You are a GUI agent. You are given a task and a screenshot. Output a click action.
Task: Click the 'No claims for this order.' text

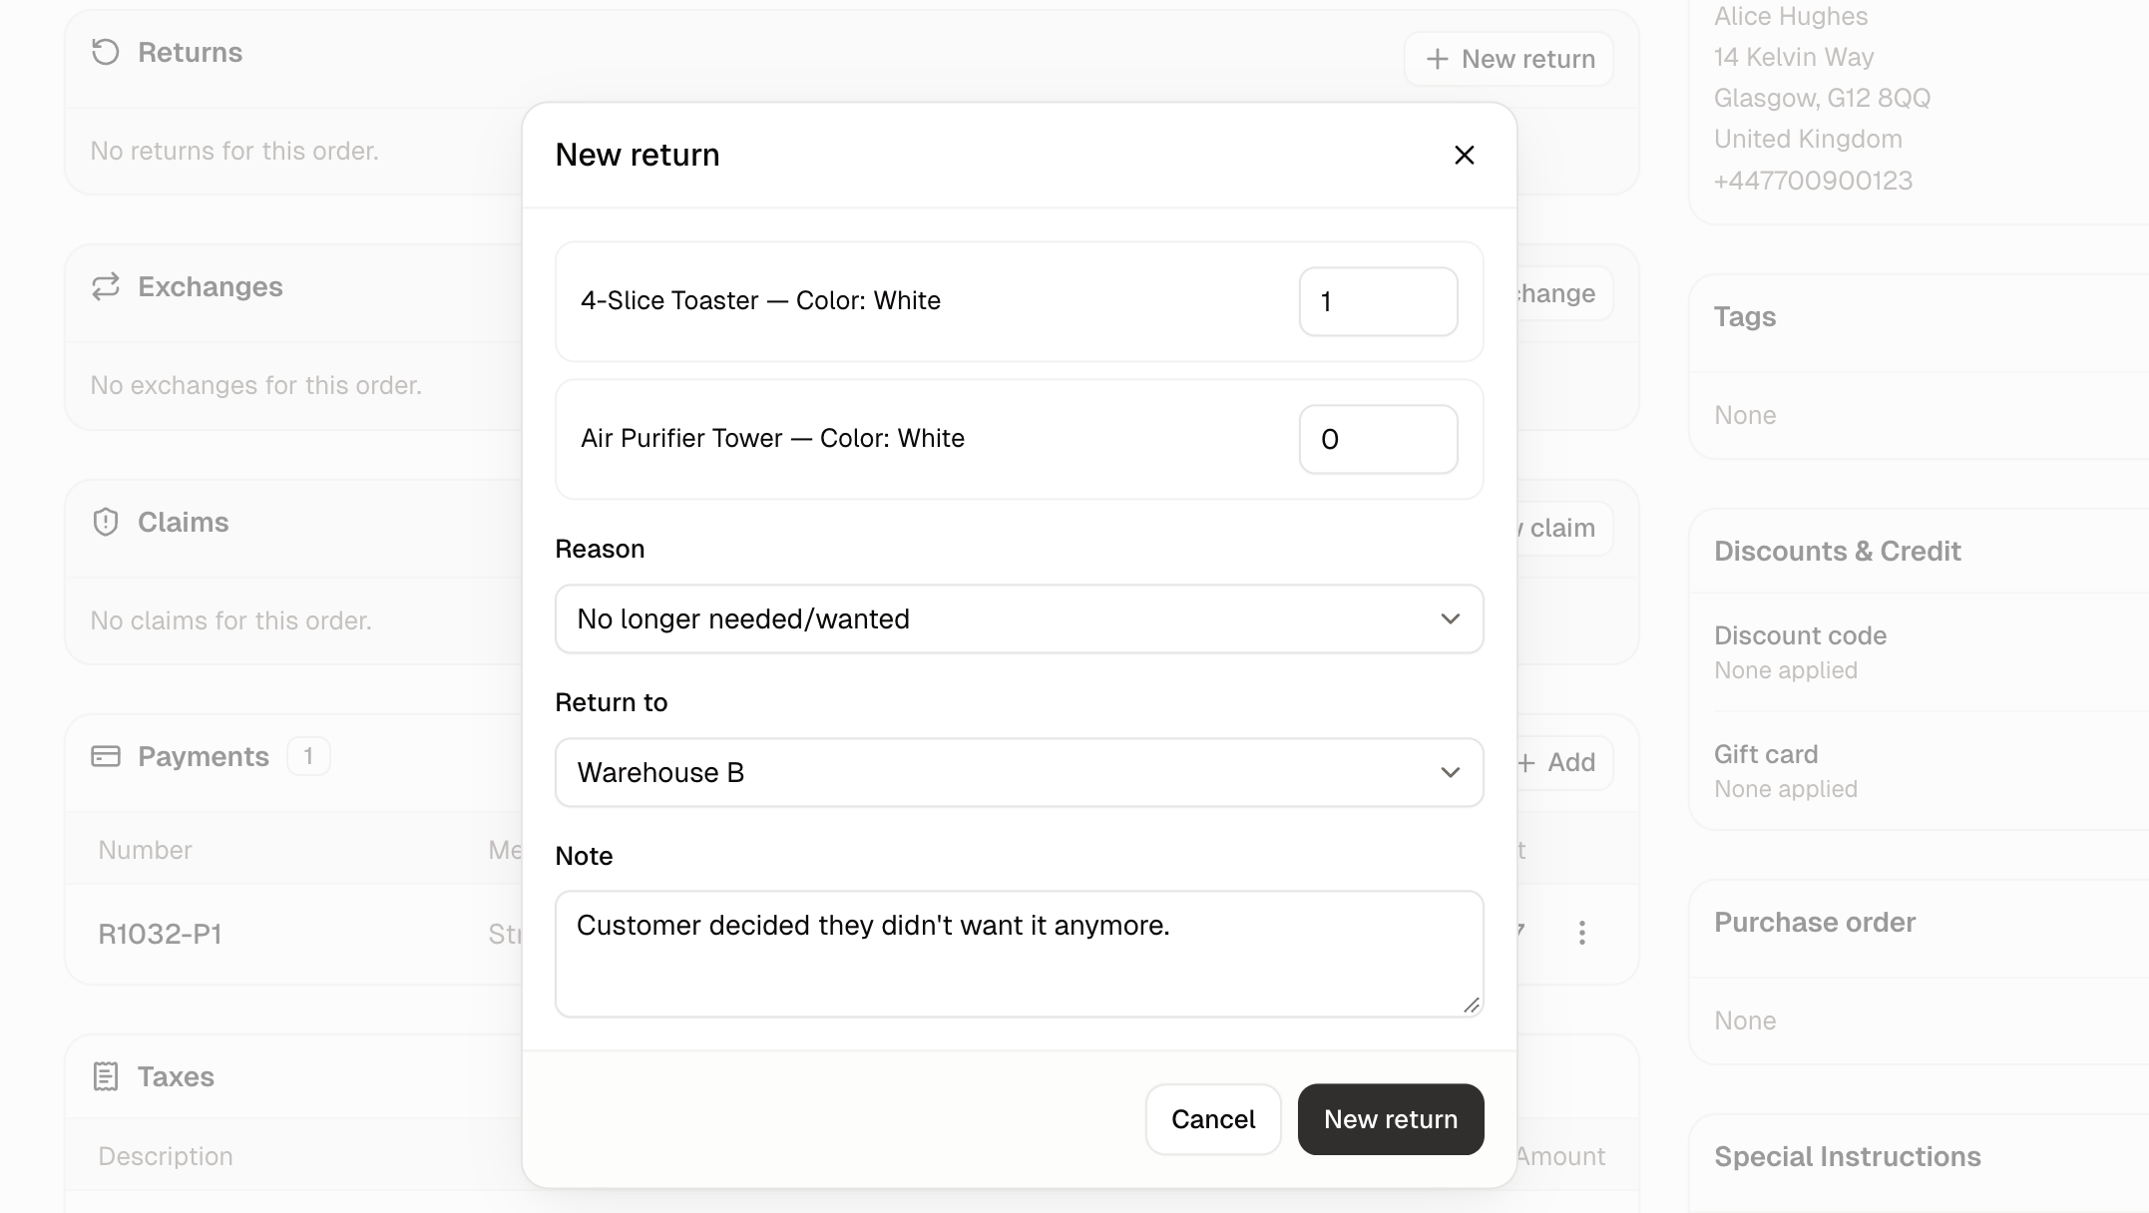pos(230,620)
